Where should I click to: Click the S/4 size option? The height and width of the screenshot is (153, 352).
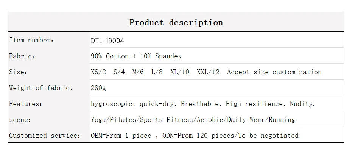coord(119,72)
